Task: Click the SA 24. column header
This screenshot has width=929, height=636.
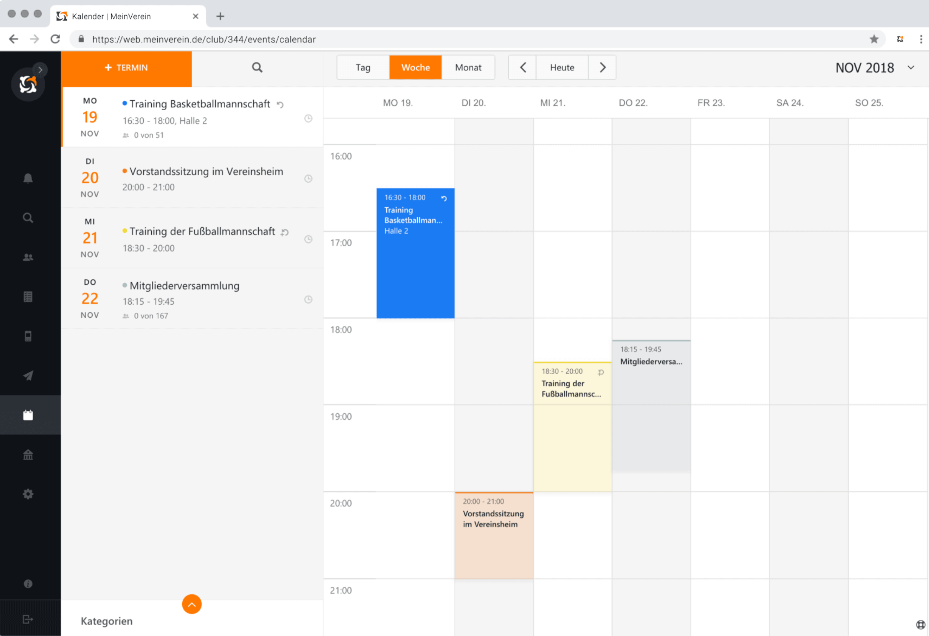Action: [x=790, y=103]
